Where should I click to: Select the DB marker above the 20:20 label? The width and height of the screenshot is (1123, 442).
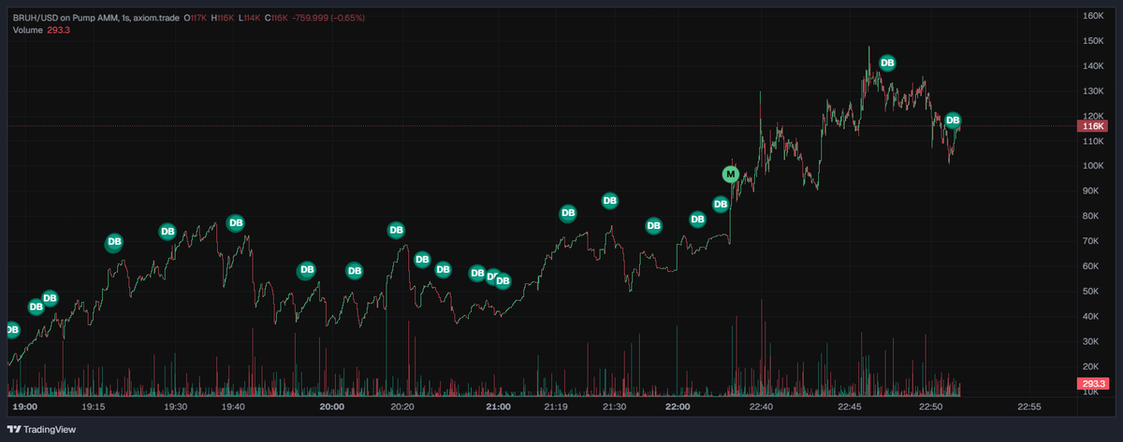point(396,230)
